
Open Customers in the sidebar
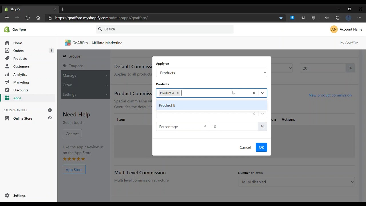(x=21, y=66)
